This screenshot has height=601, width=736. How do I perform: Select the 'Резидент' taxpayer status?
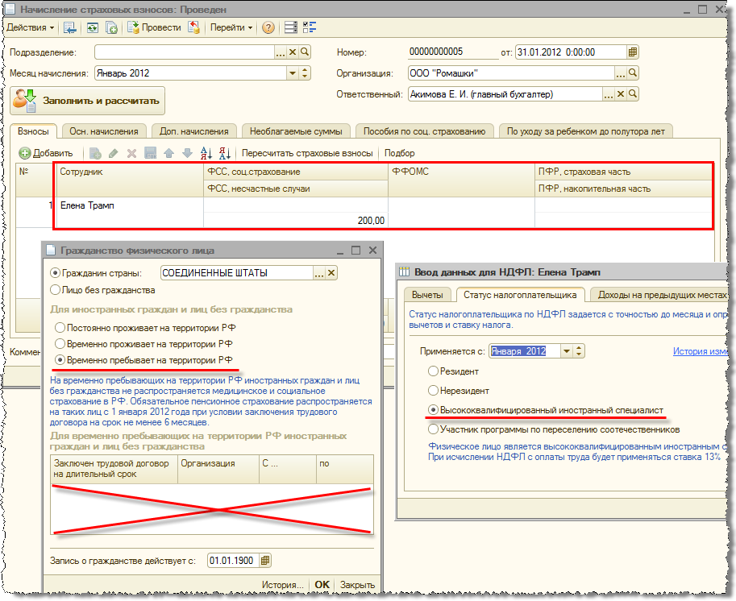pyautogui.click(x=434, y=371)
